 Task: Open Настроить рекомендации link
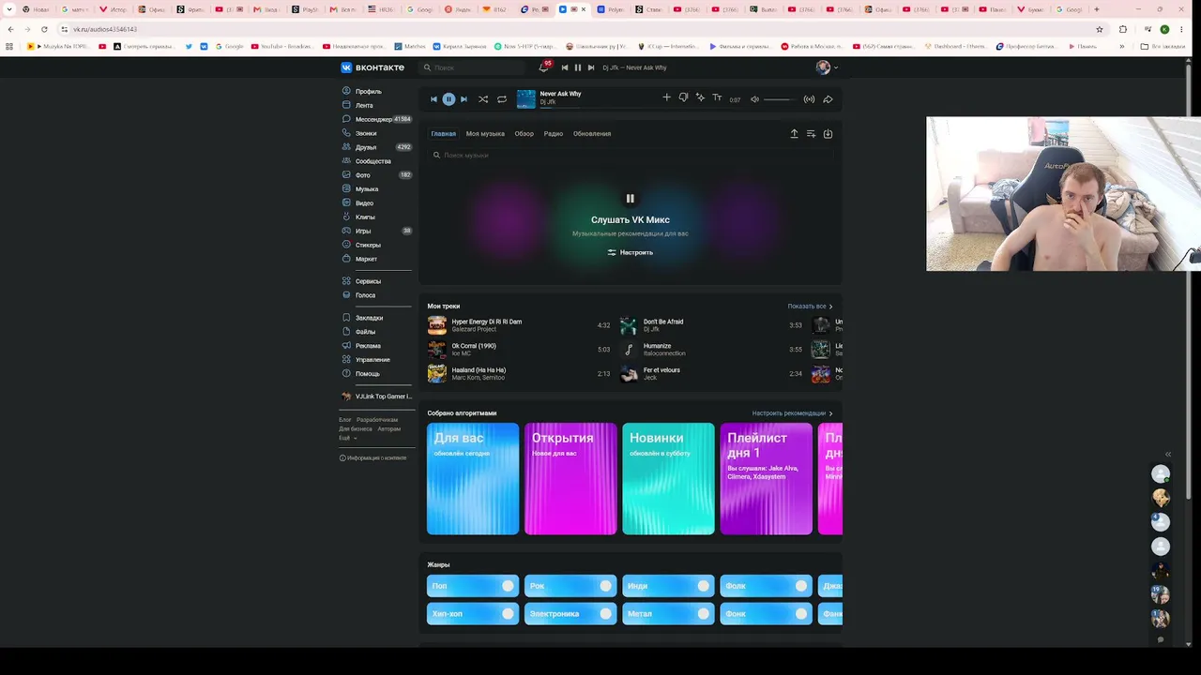[792, 413]
